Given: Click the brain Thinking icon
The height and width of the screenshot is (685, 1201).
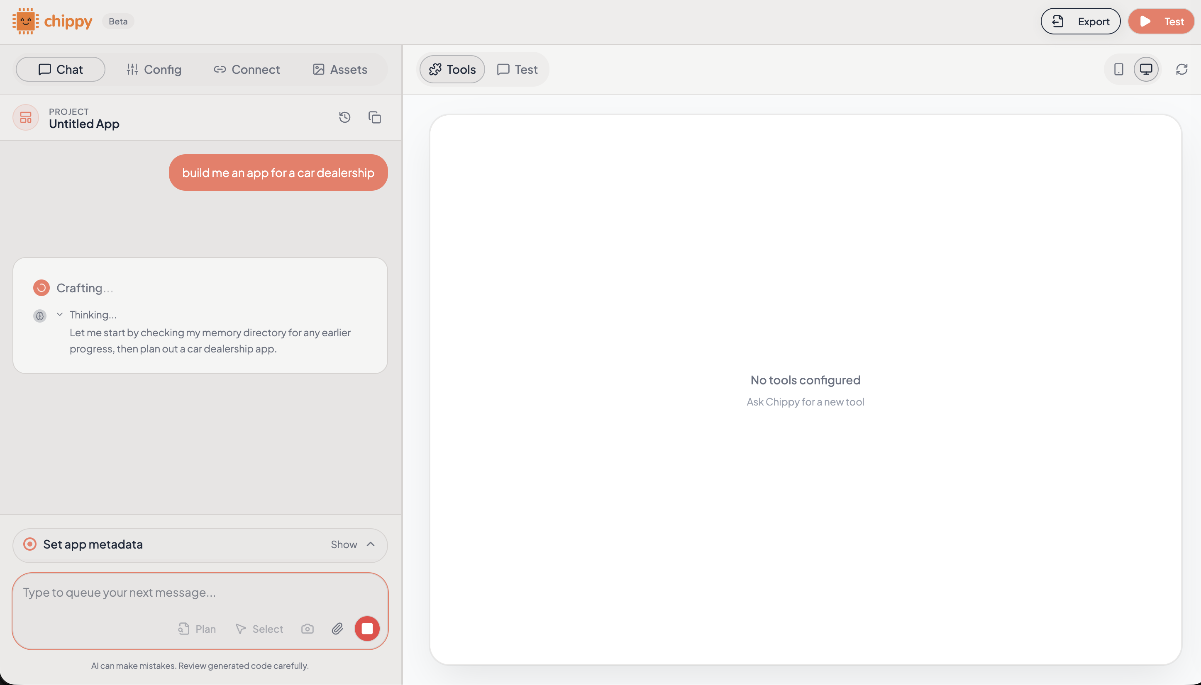Looking at the screenshot, I should point(40,316).
